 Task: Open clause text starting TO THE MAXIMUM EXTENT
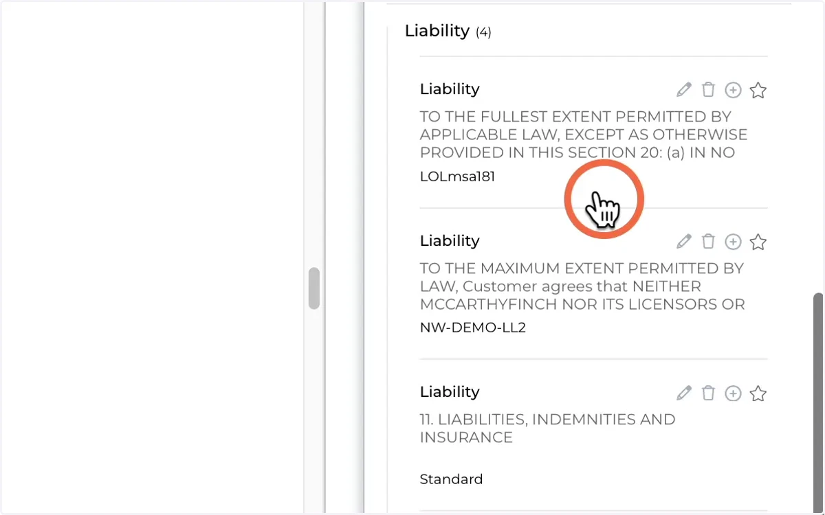click(582, 286)
